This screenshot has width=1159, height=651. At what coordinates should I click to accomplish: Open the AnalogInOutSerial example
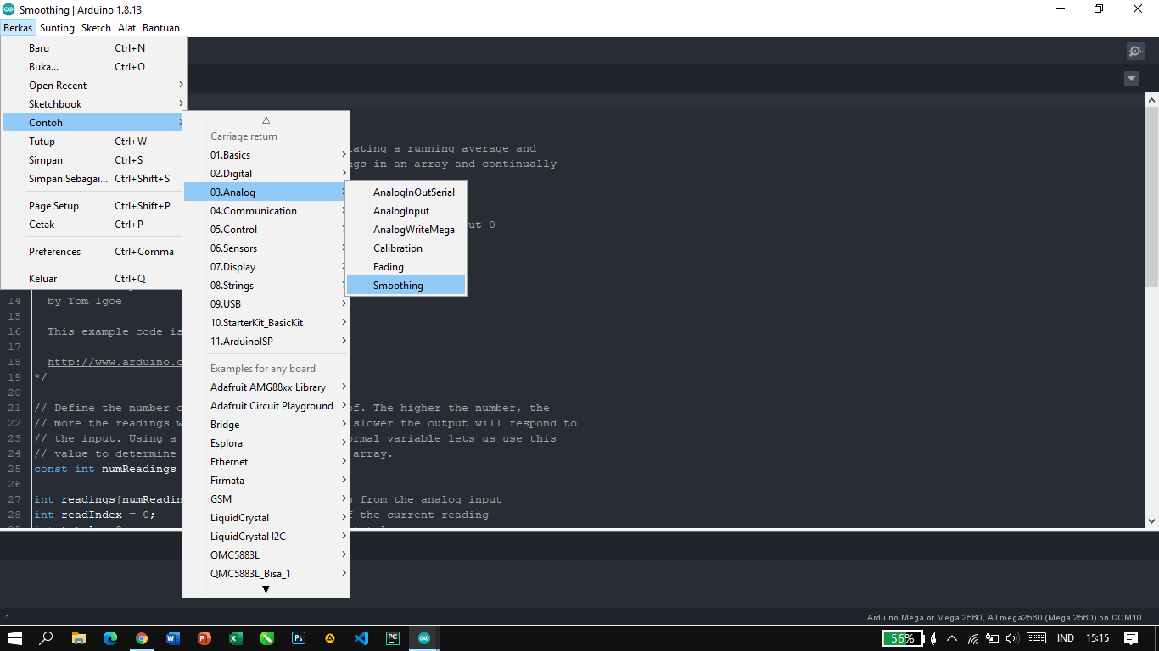pyautogui.click(x=406, y=192)
